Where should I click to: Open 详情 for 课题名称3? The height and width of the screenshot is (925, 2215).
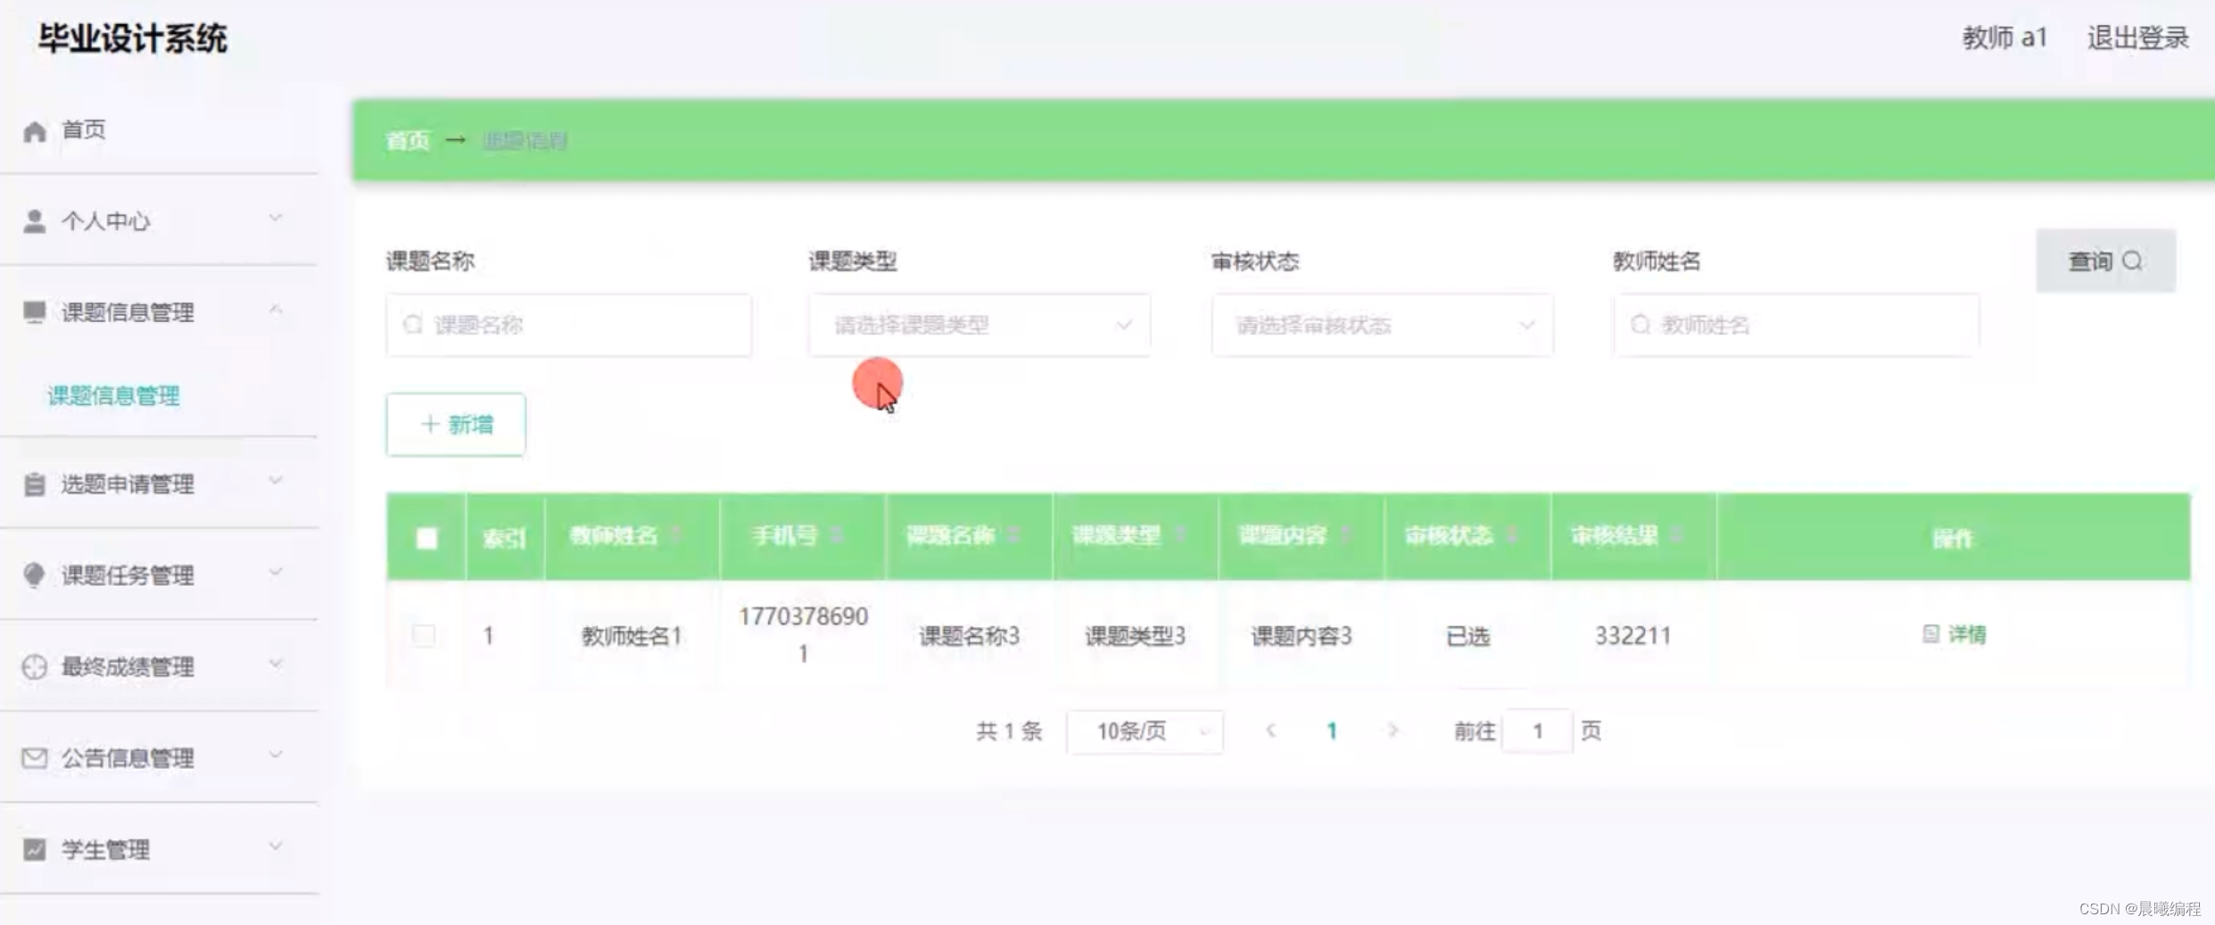[1954, 634]
